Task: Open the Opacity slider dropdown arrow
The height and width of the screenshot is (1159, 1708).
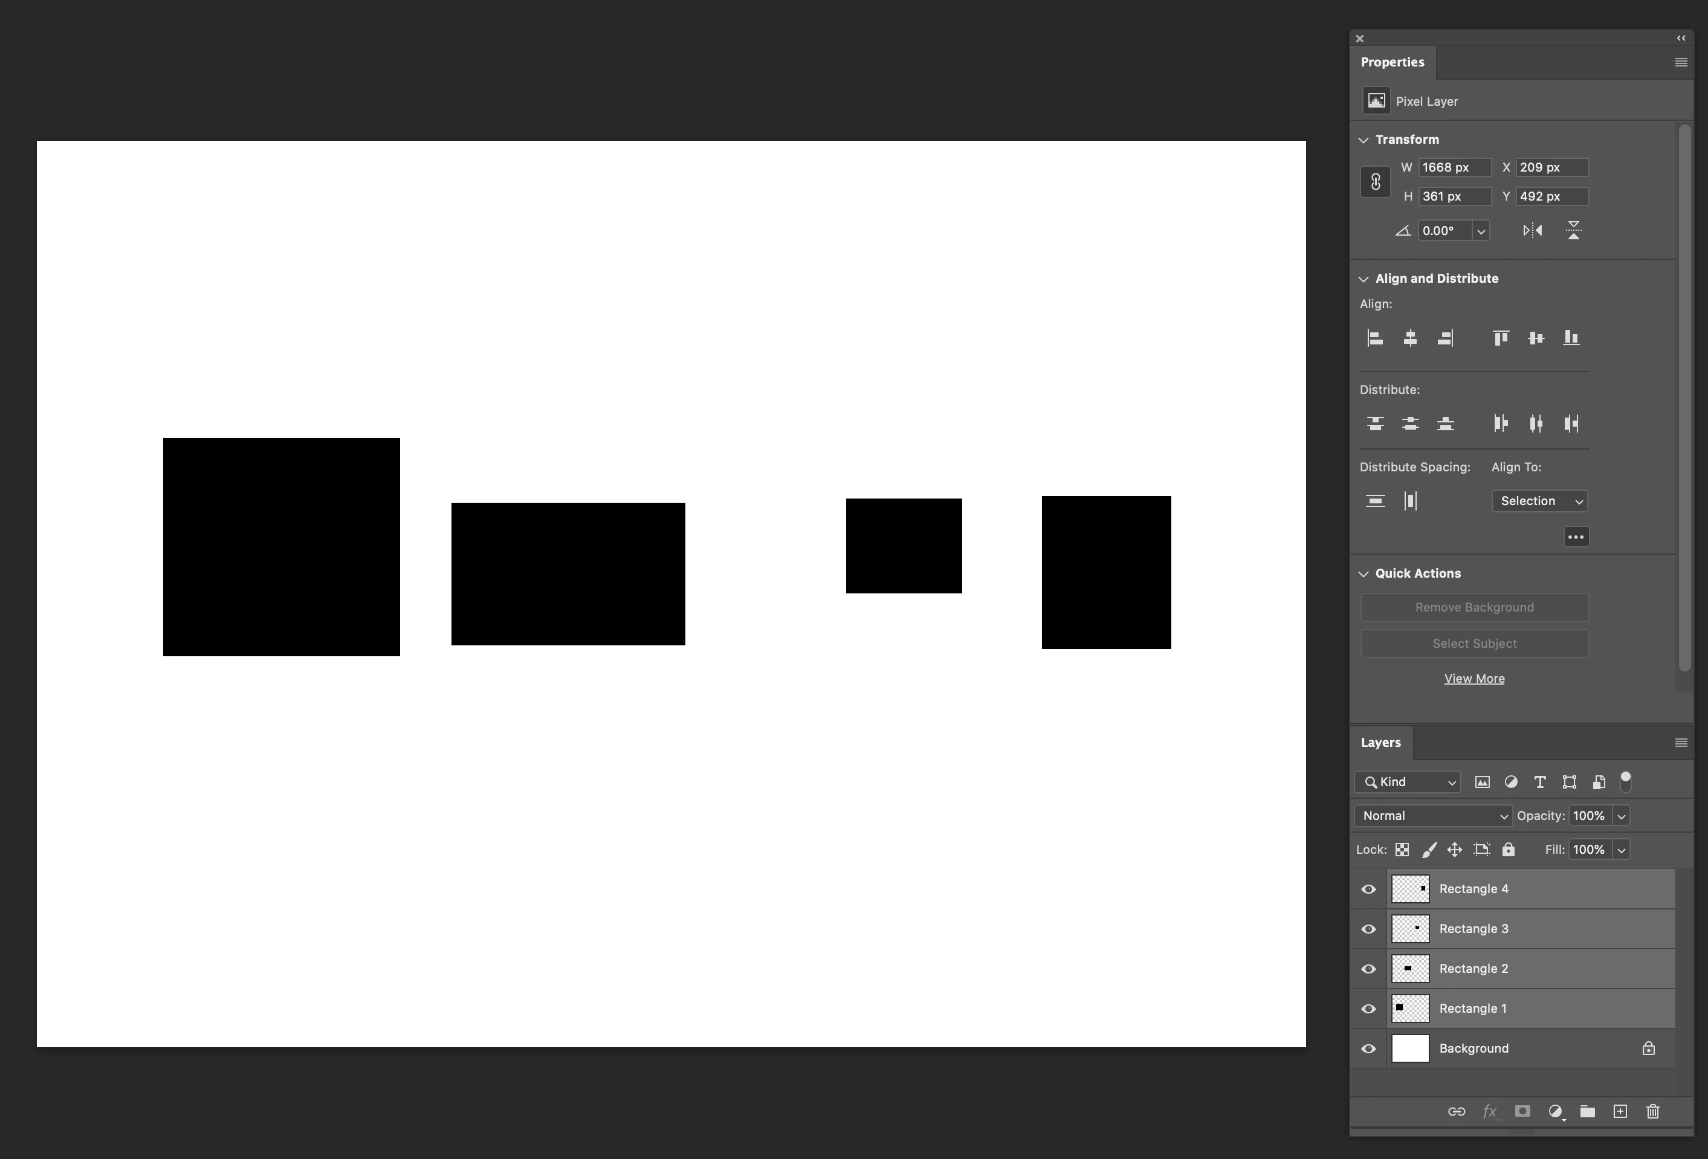Action: [1622, 816]
